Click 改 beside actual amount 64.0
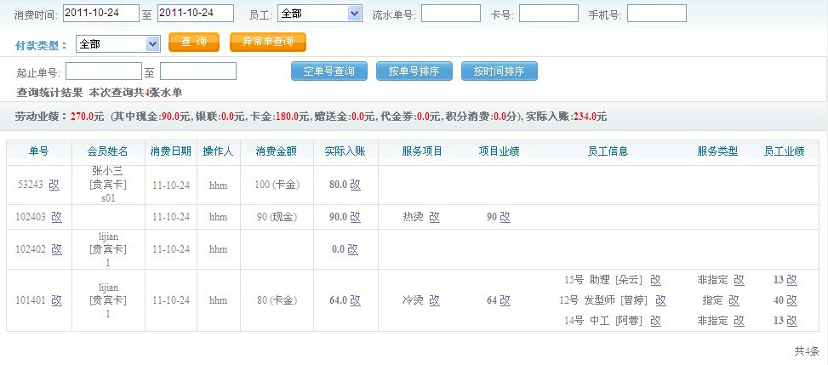This screenshot has width=828, height=365. 355,300
